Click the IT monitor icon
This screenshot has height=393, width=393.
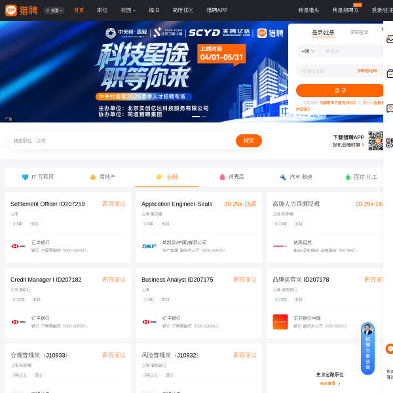point(25,178)
